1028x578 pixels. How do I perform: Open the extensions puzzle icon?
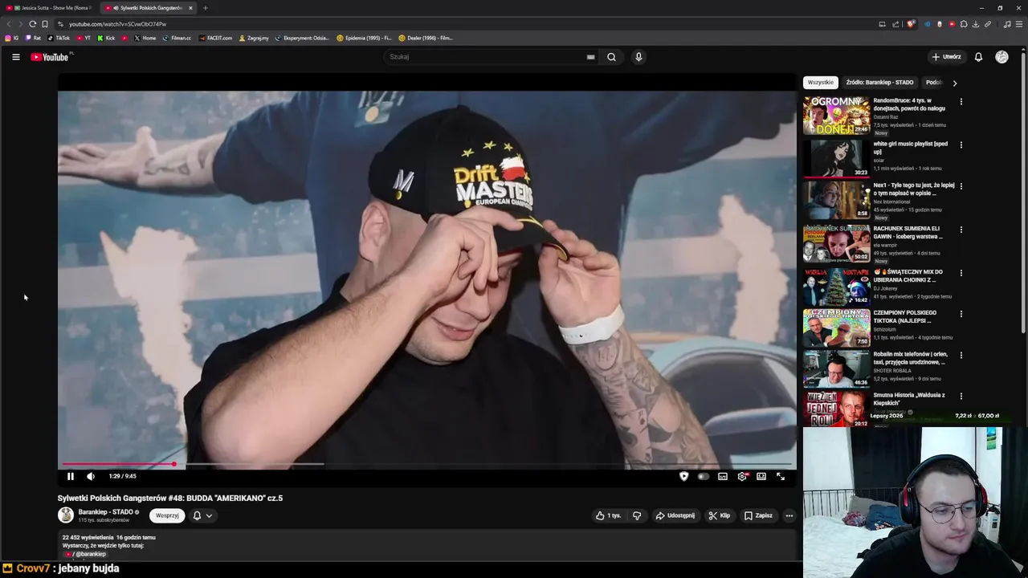[964, 24]
